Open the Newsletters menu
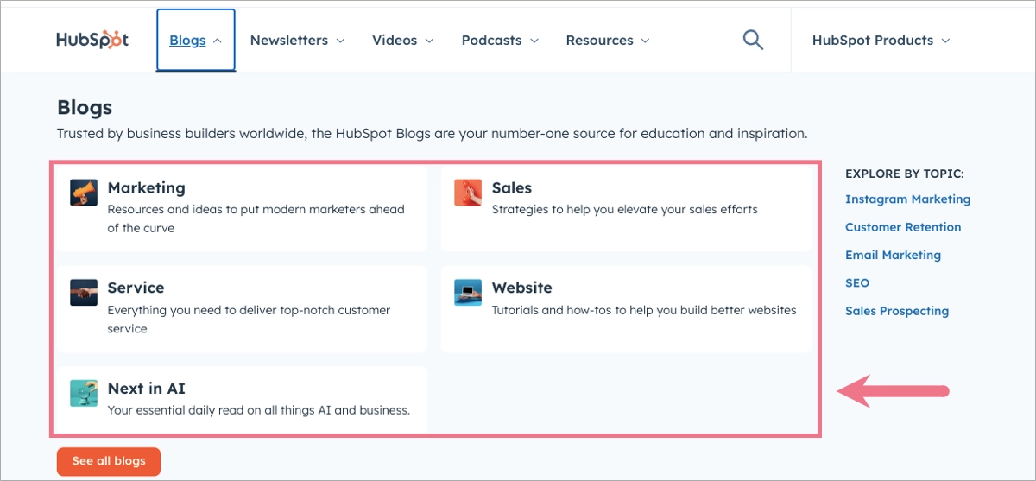 click(x=297, y=41)
